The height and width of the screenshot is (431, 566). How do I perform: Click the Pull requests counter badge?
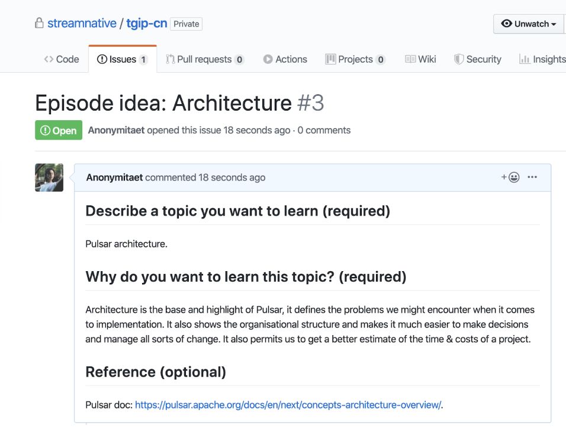pyautogui.click(x=239, y=60)
